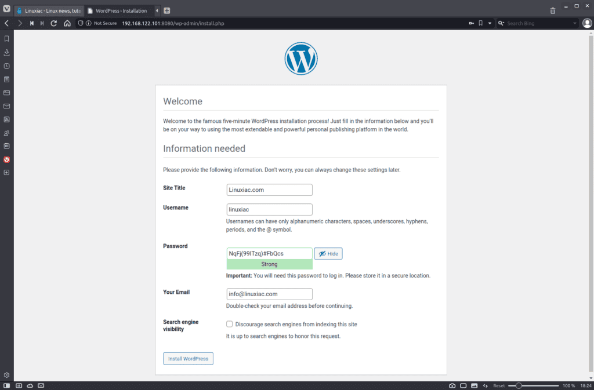Click the Rewind navigation button
This screenshot has width=594, height=390.
[x=32, y=23]
